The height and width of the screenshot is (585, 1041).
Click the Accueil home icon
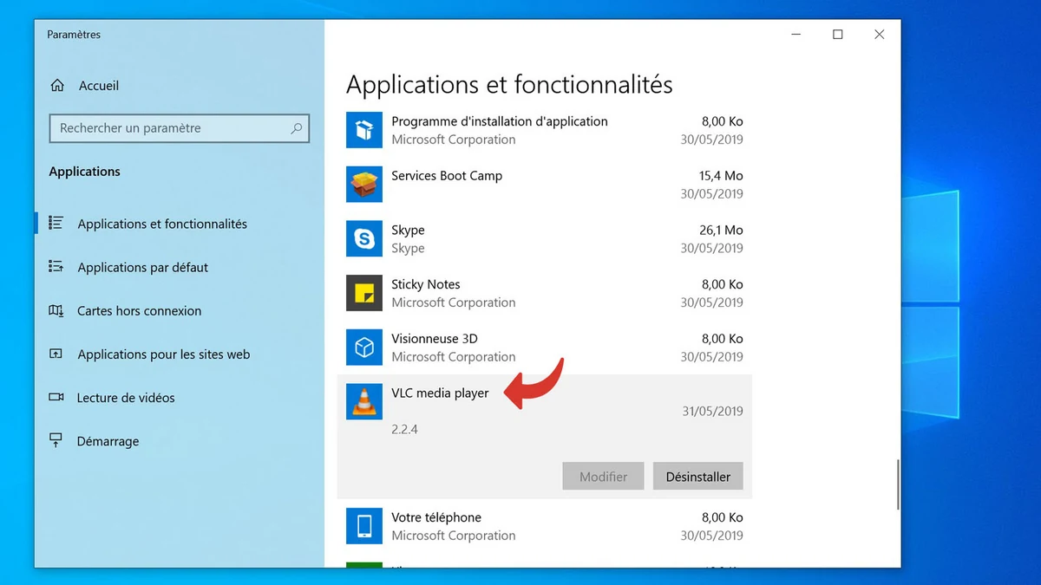click(56, 84)
